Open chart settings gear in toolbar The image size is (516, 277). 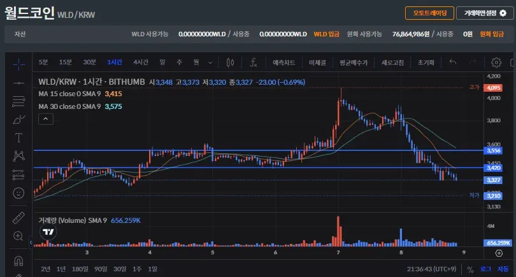pyautogui.click(x=496, y=62)
